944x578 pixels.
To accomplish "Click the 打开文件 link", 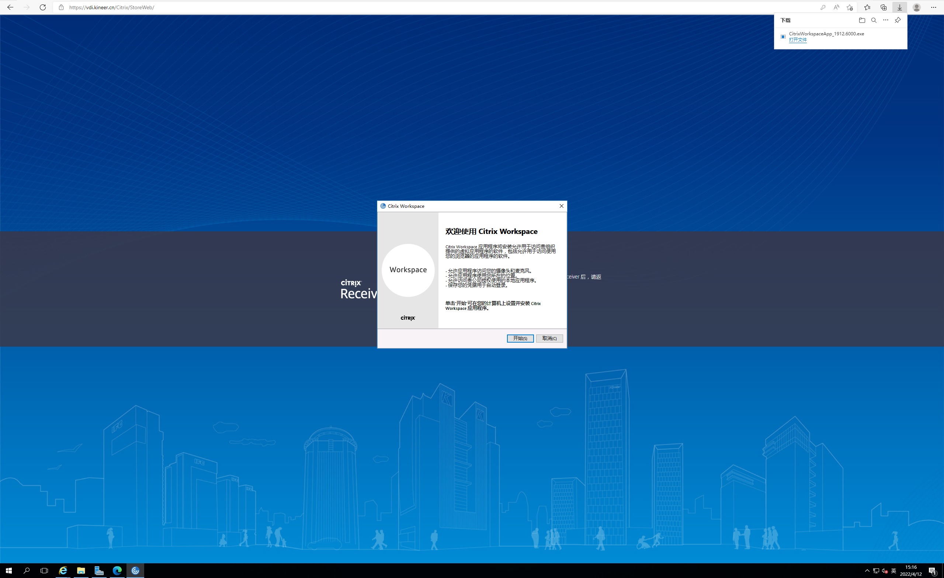I will tap(798, 40).
